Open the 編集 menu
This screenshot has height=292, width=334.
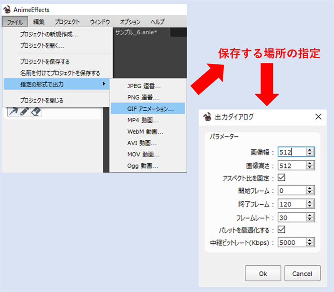(39, 22)
